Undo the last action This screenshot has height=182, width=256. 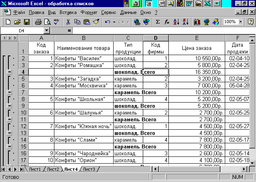point(108,22)
